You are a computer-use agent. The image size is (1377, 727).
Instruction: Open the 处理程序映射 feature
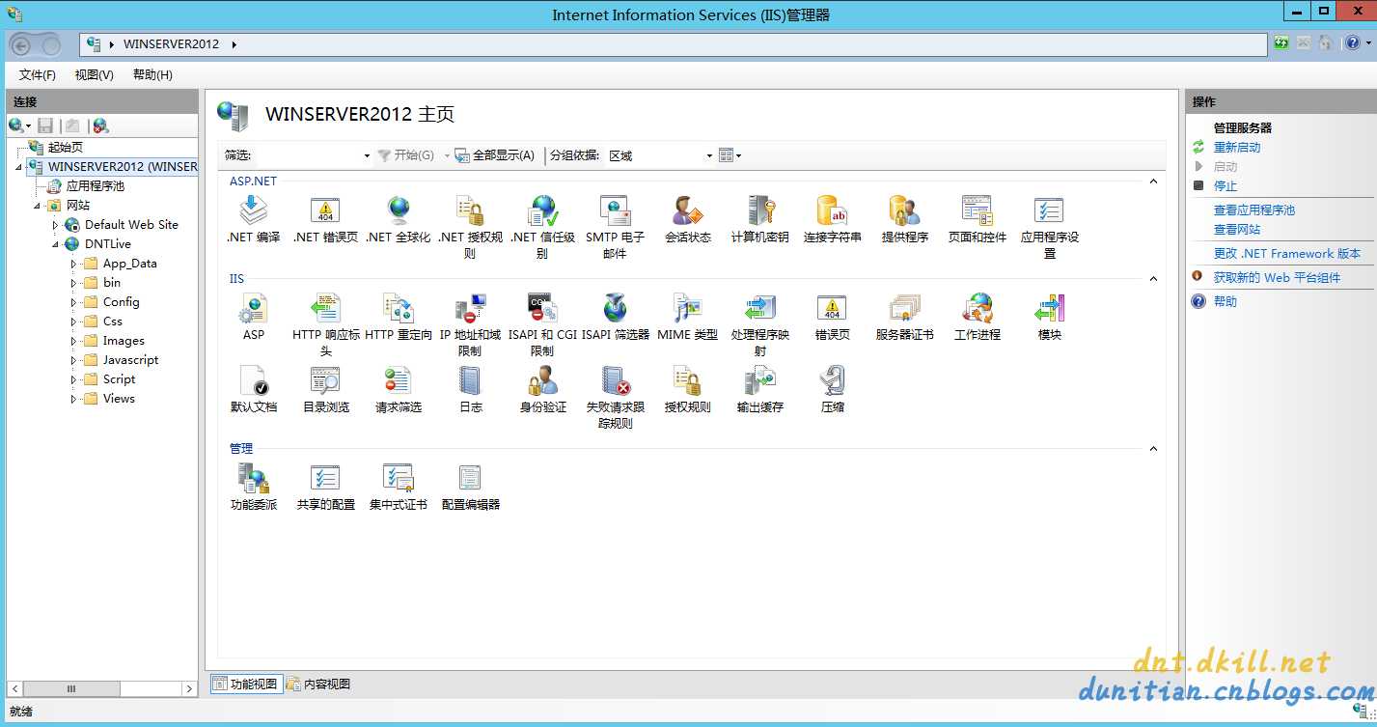coord(760,325)
